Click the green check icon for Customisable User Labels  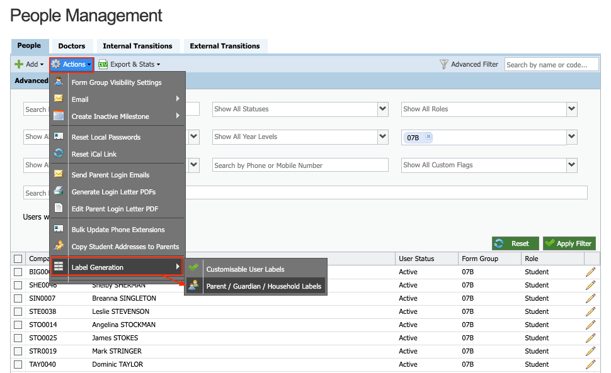[193, 268]
